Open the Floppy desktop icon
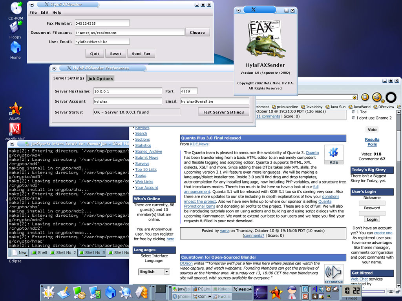402x301 pixels. 15,27
